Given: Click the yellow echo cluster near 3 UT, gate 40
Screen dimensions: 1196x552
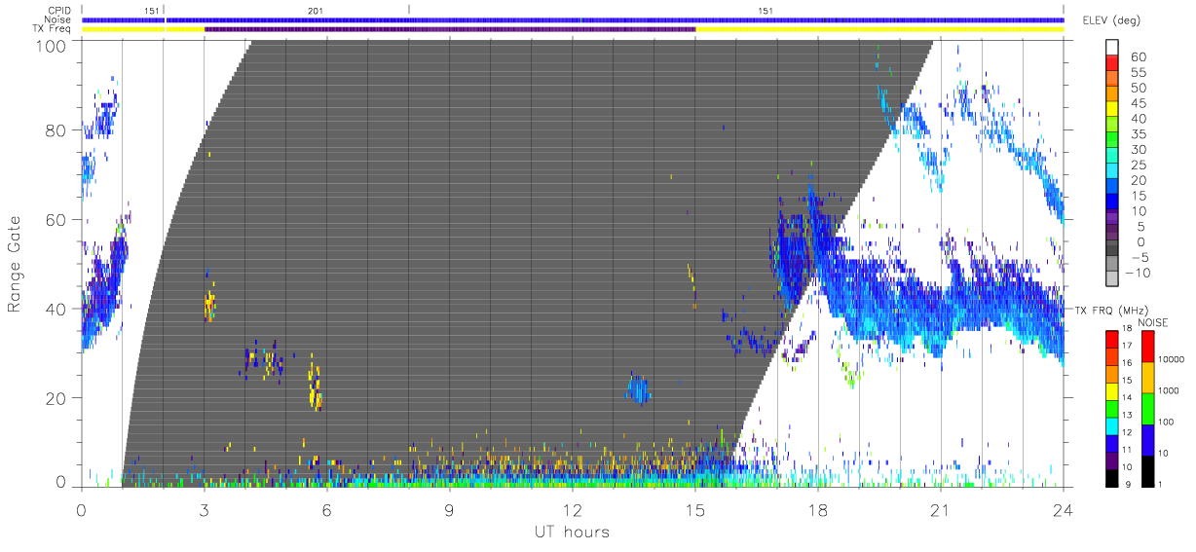Looking at the screenshot, I should tap(208, 307).
